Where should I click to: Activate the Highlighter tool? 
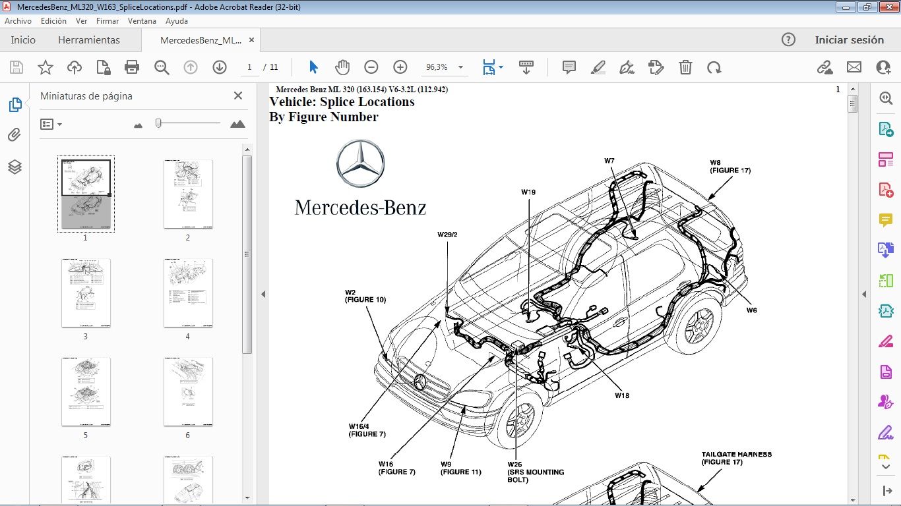pyautogui.click(x=598, y=67)
